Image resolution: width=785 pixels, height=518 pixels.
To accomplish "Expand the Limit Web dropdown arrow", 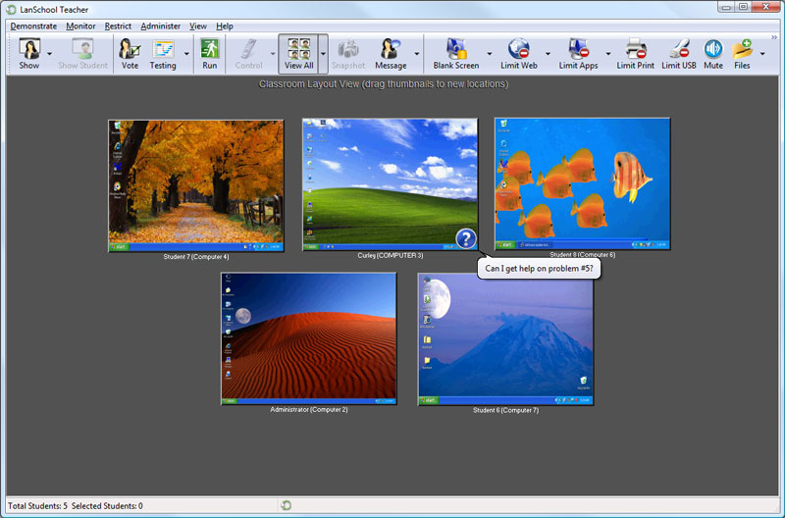I will pos(548,54).
